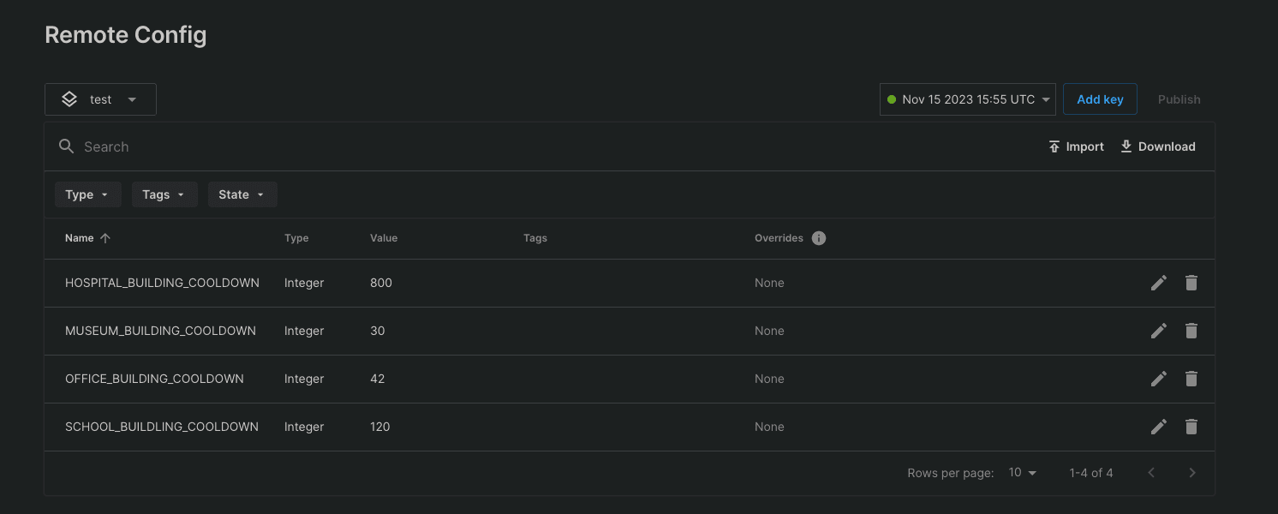Viewport: 1278px width, 514px height.
Task: Sort by the Name column header
Action: click(x=80, y=238)
